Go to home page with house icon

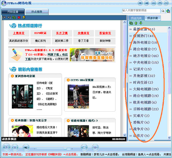24,17
